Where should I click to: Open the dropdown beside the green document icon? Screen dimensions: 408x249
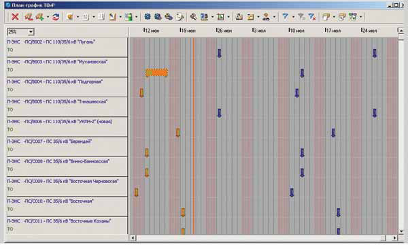point(137,17)
